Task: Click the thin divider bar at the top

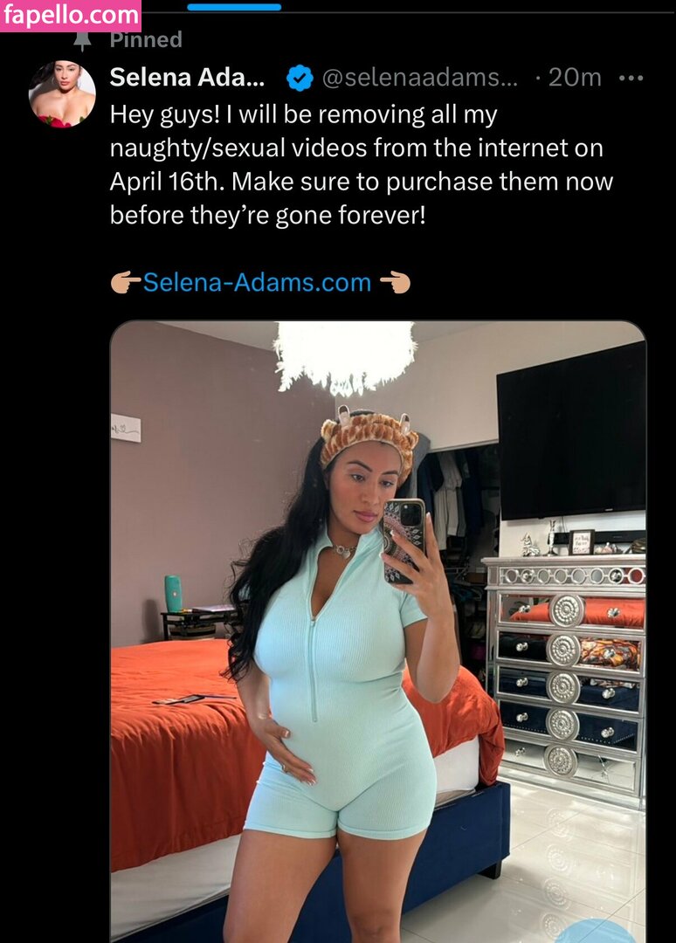Action: [x=409, y=11]
